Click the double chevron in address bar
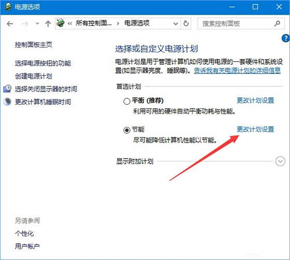Screen dimensions: 290x260 [x=70, y=24]
